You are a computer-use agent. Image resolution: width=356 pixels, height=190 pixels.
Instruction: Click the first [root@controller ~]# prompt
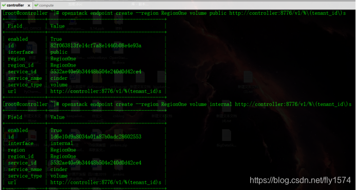[x=31, y=13]
